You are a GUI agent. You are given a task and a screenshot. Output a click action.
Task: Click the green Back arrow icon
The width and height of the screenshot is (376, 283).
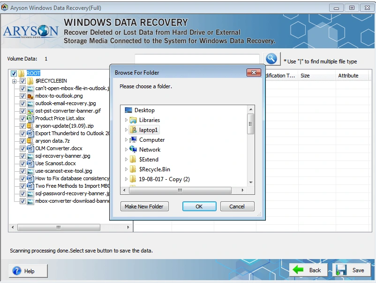click(298, 270)
